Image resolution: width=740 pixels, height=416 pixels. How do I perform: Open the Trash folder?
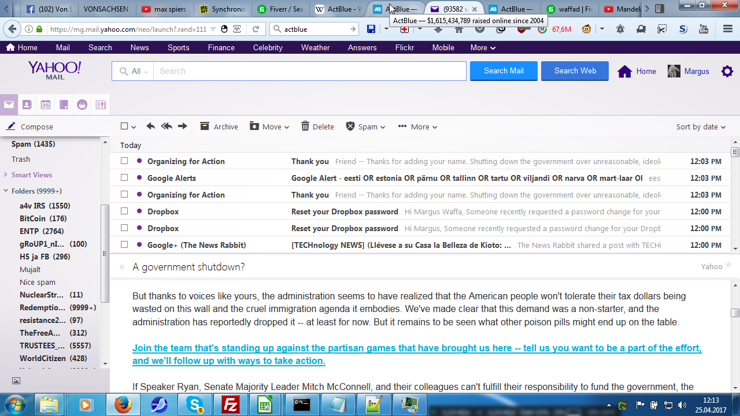(x=21, y=159)
